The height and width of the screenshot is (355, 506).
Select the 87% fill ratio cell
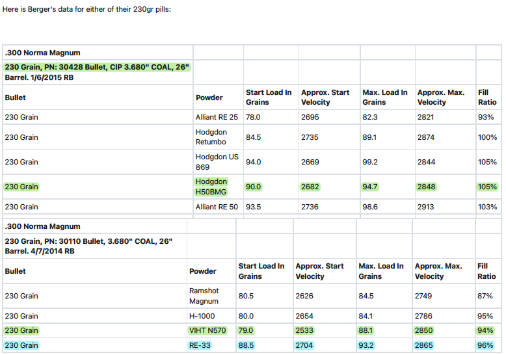point(485,296)
